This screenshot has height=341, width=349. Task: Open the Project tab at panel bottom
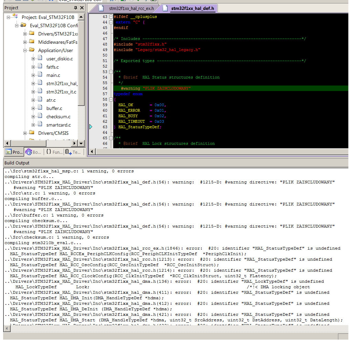(14, 152)
